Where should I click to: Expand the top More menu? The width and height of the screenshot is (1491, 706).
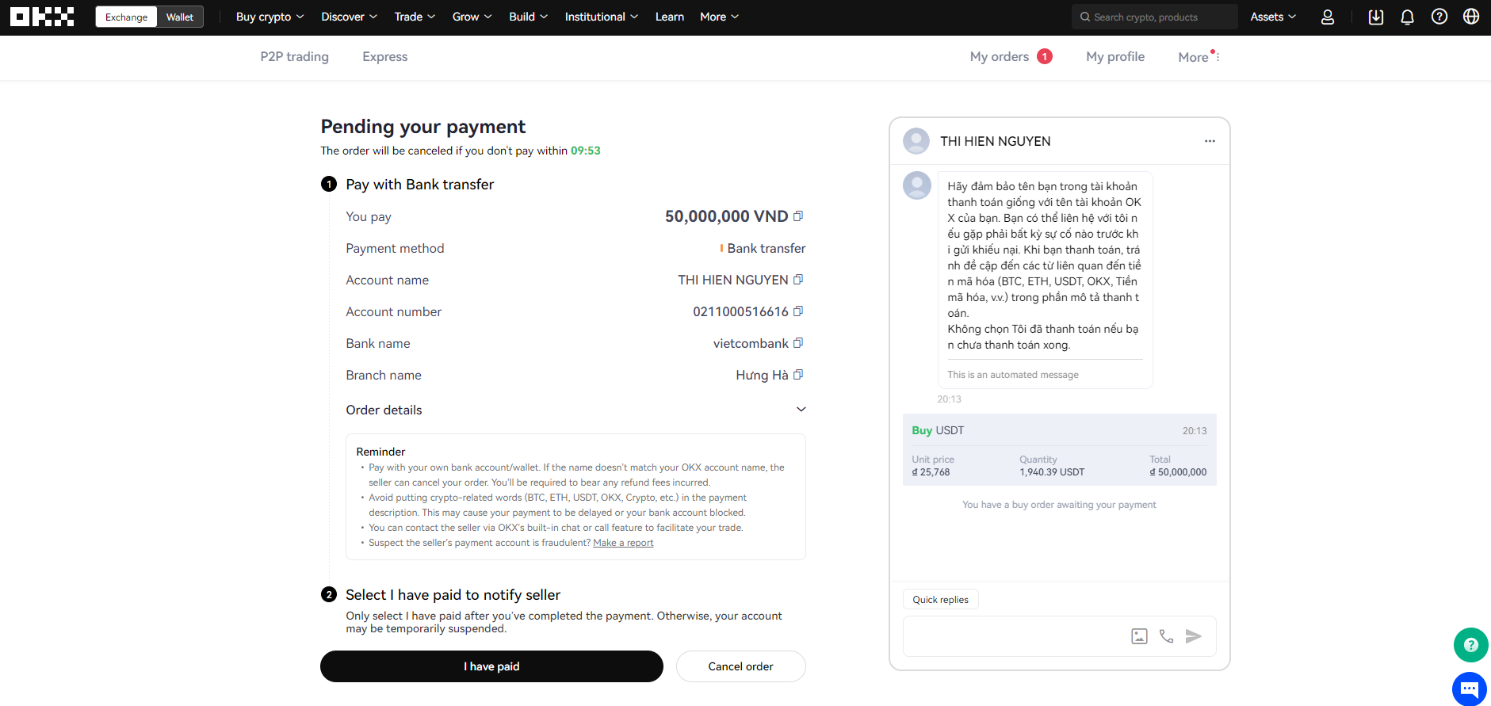pos(719,17)
